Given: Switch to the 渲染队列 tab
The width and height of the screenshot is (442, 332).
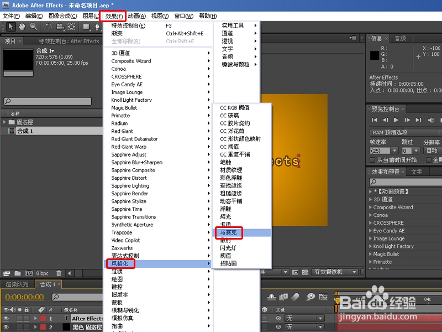Looking at the screenshot, I should coord(17,284).
